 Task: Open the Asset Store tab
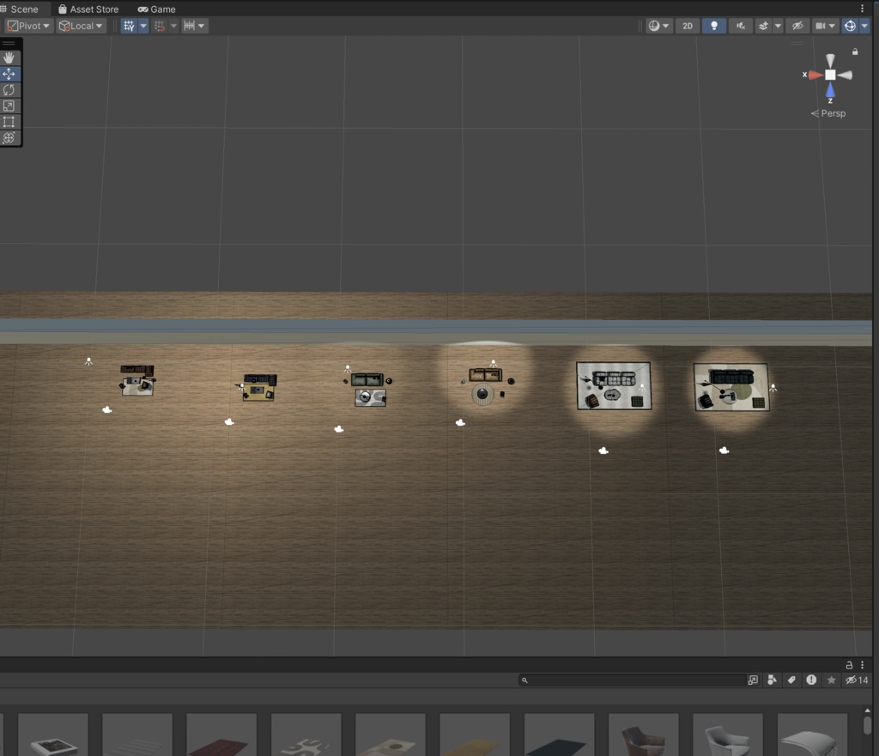(88, 9)
